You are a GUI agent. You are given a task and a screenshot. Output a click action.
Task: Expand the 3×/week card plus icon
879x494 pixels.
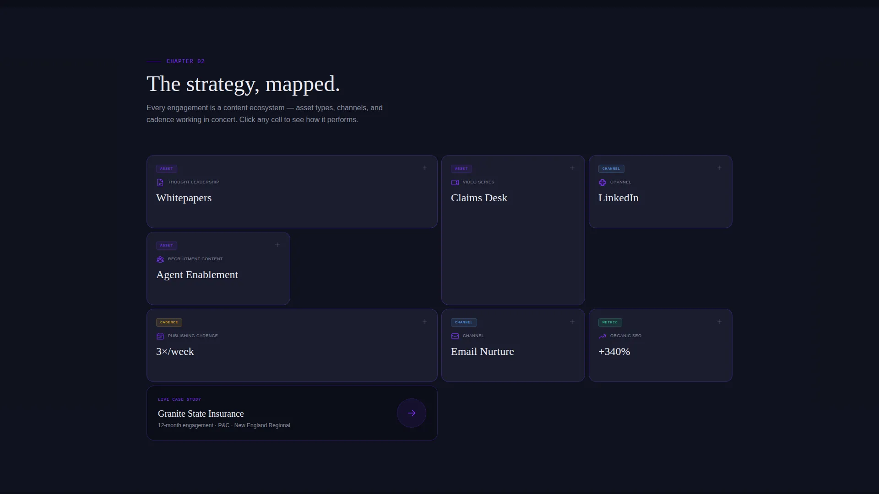425,322
